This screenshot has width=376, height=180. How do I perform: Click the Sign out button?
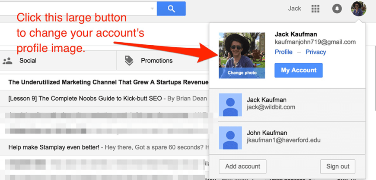click(338, 166)
